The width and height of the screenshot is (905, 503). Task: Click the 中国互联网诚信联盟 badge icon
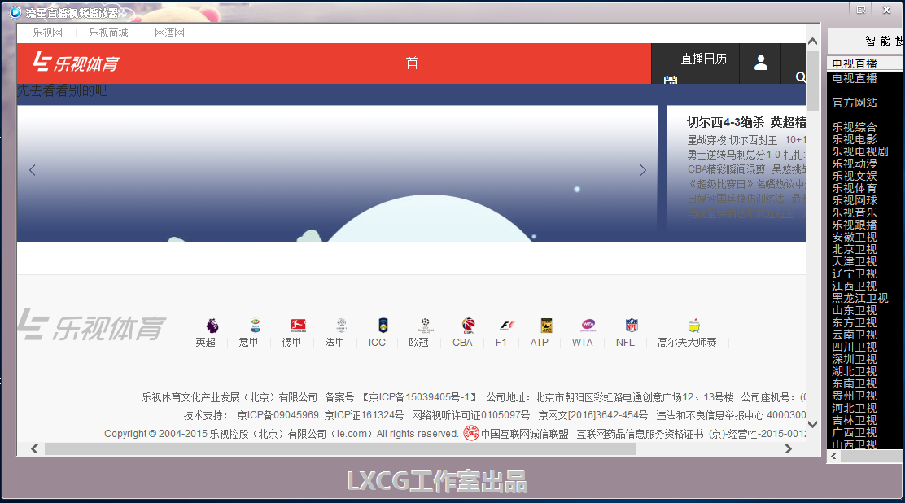pyautogui.click(x=471, y=433)
